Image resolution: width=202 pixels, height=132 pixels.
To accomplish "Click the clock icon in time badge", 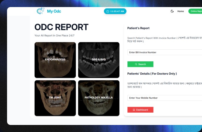I will point(107,11).
